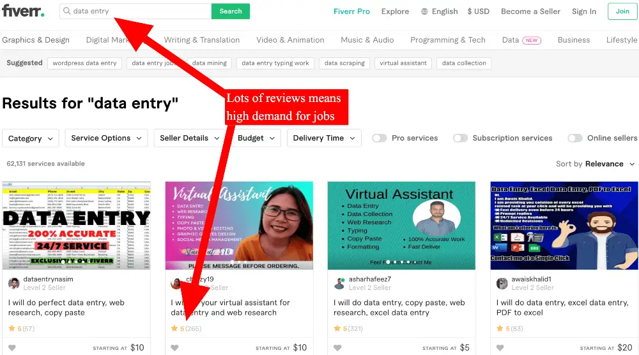Viewport: 639px width, 355px height.
Task: Open dataentrynasim seller avatar
Action: click(x=14, y=284)
